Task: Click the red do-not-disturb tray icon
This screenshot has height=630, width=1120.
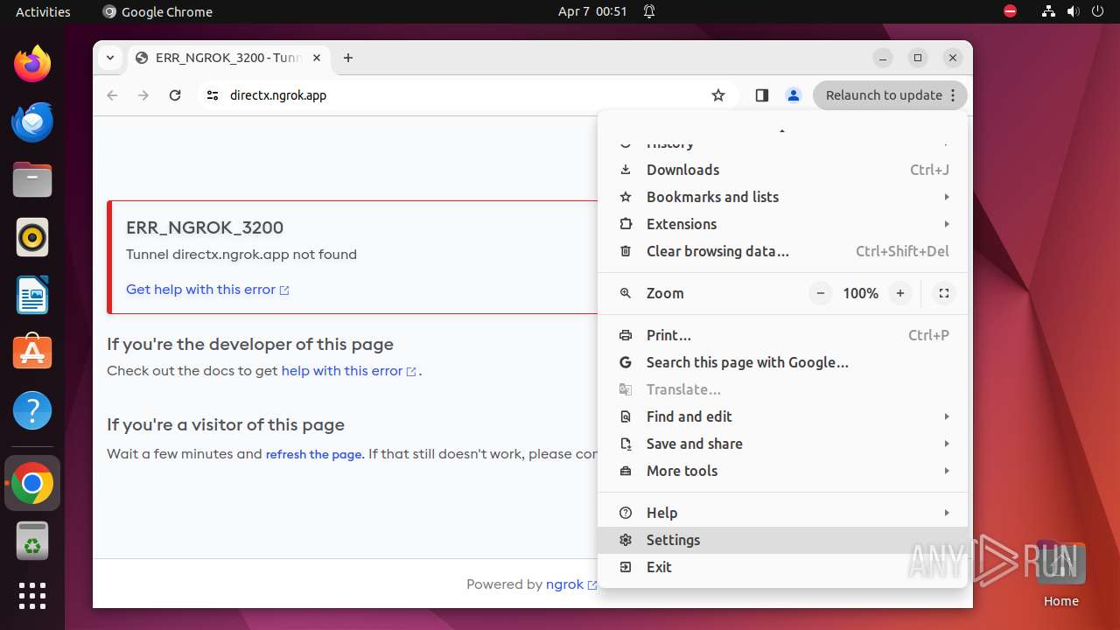Action: [1010, 11]
